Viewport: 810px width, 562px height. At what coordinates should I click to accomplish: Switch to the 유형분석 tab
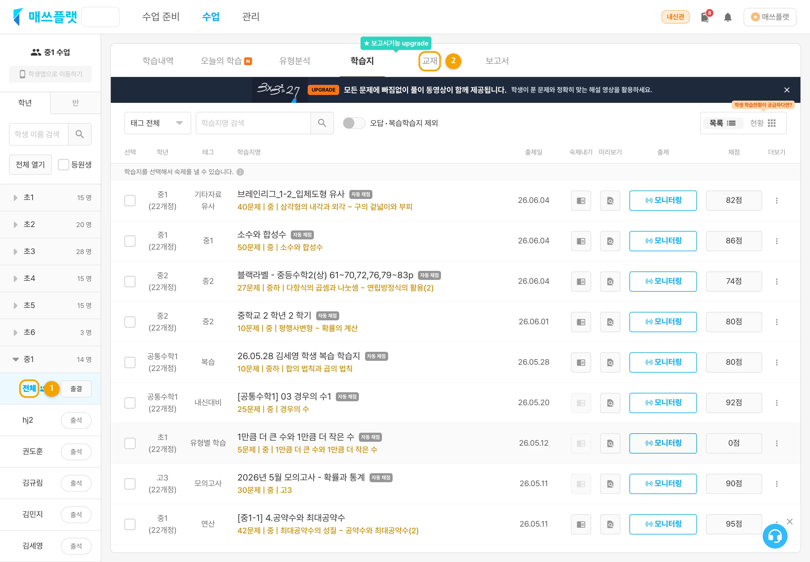tap(295, 61)
